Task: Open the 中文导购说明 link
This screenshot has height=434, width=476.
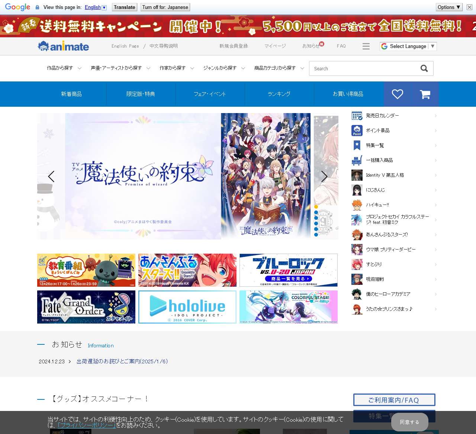Action: tap(164, 46)
